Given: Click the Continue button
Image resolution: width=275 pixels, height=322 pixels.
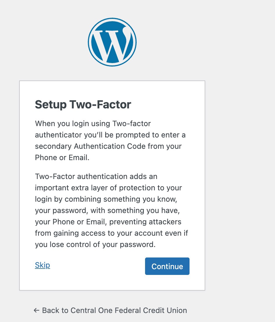Looking at the screenshot, I should tap(167, 266).
